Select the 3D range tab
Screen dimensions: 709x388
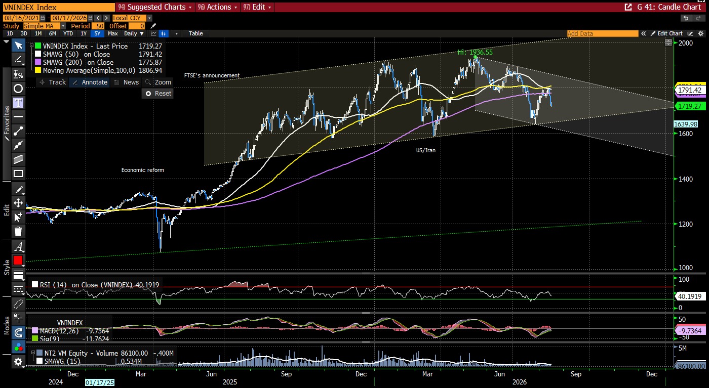coord(24,33)
